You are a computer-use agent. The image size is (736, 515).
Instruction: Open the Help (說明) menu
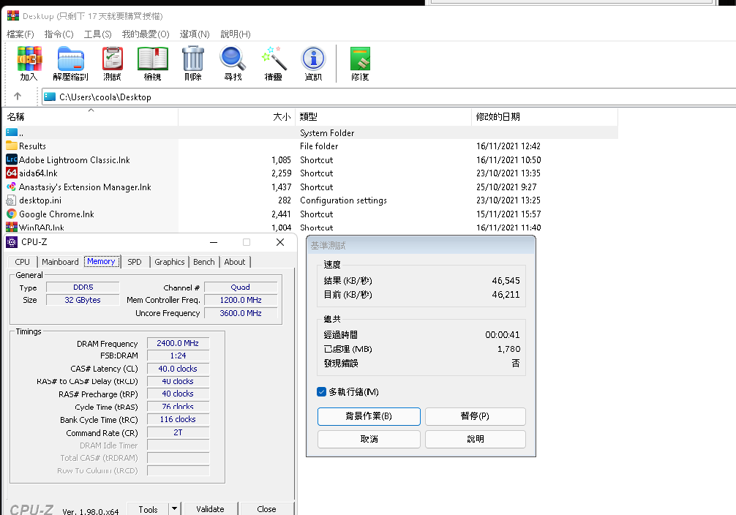click(x=236, y=34)
